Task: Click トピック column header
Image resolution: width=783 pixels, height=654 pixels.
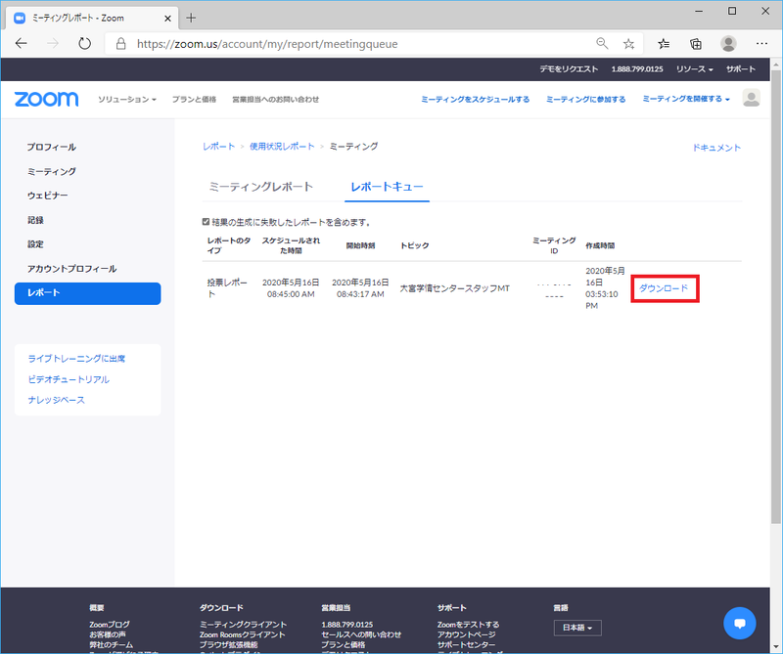Action: (x=414, y=245)
